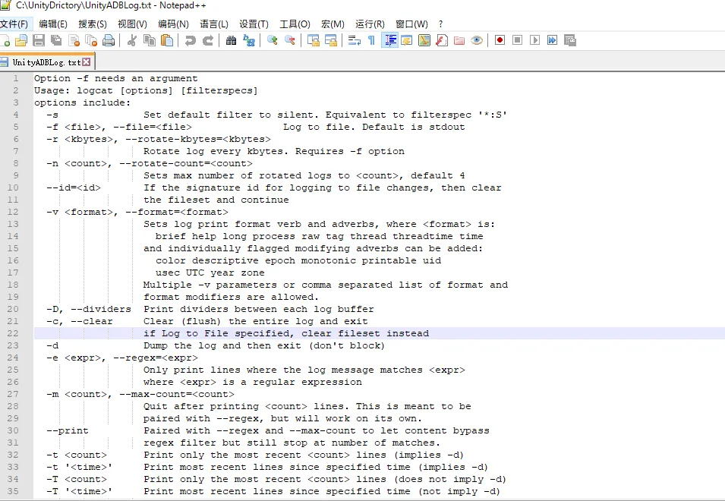The height and width of the screenshot is (501, 725).
Task: Open the 设置(T) menu
Action: coord(254,24)
